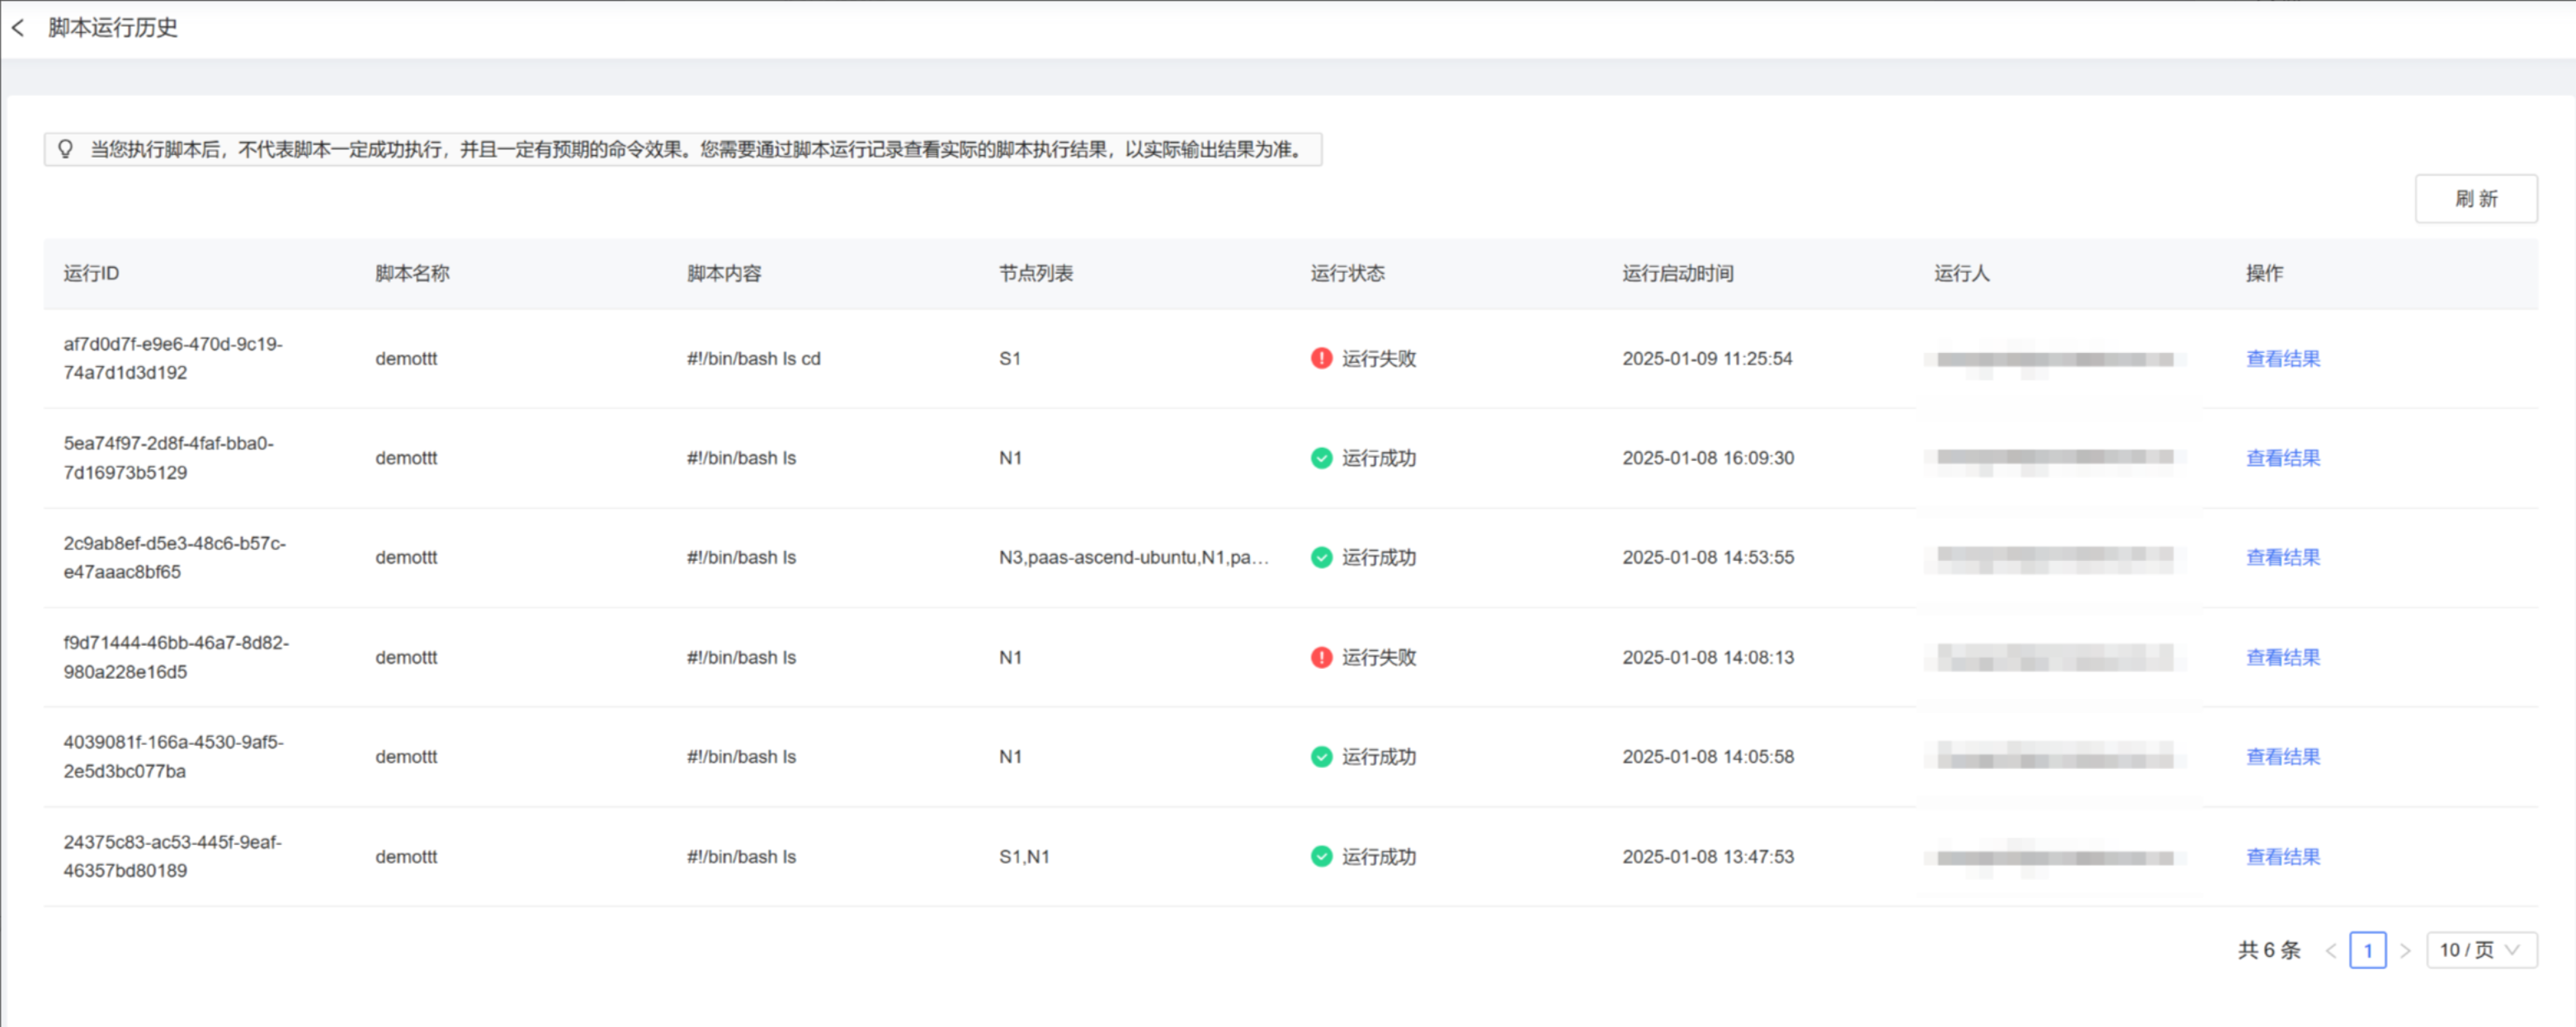Open the 10 / 页 page size dropdown
Screen dimensions: 2576x1027
tap(2481, 950)
